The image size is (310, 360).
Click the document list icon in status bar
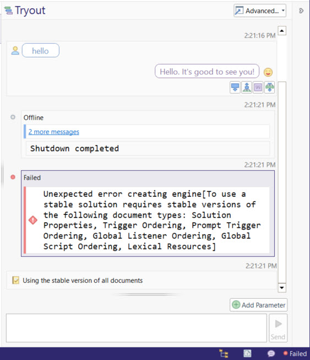pyautogui.click(x=247, y=353)
